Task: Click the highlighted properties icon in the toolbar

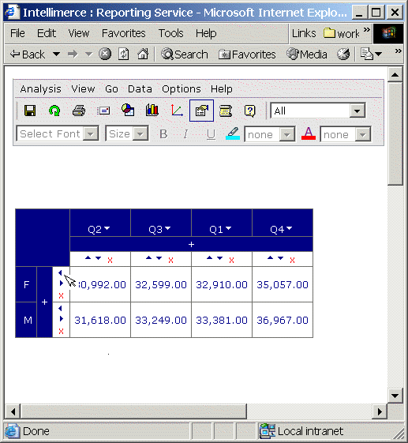Action: pyautogui.click(x=201, y=111)
